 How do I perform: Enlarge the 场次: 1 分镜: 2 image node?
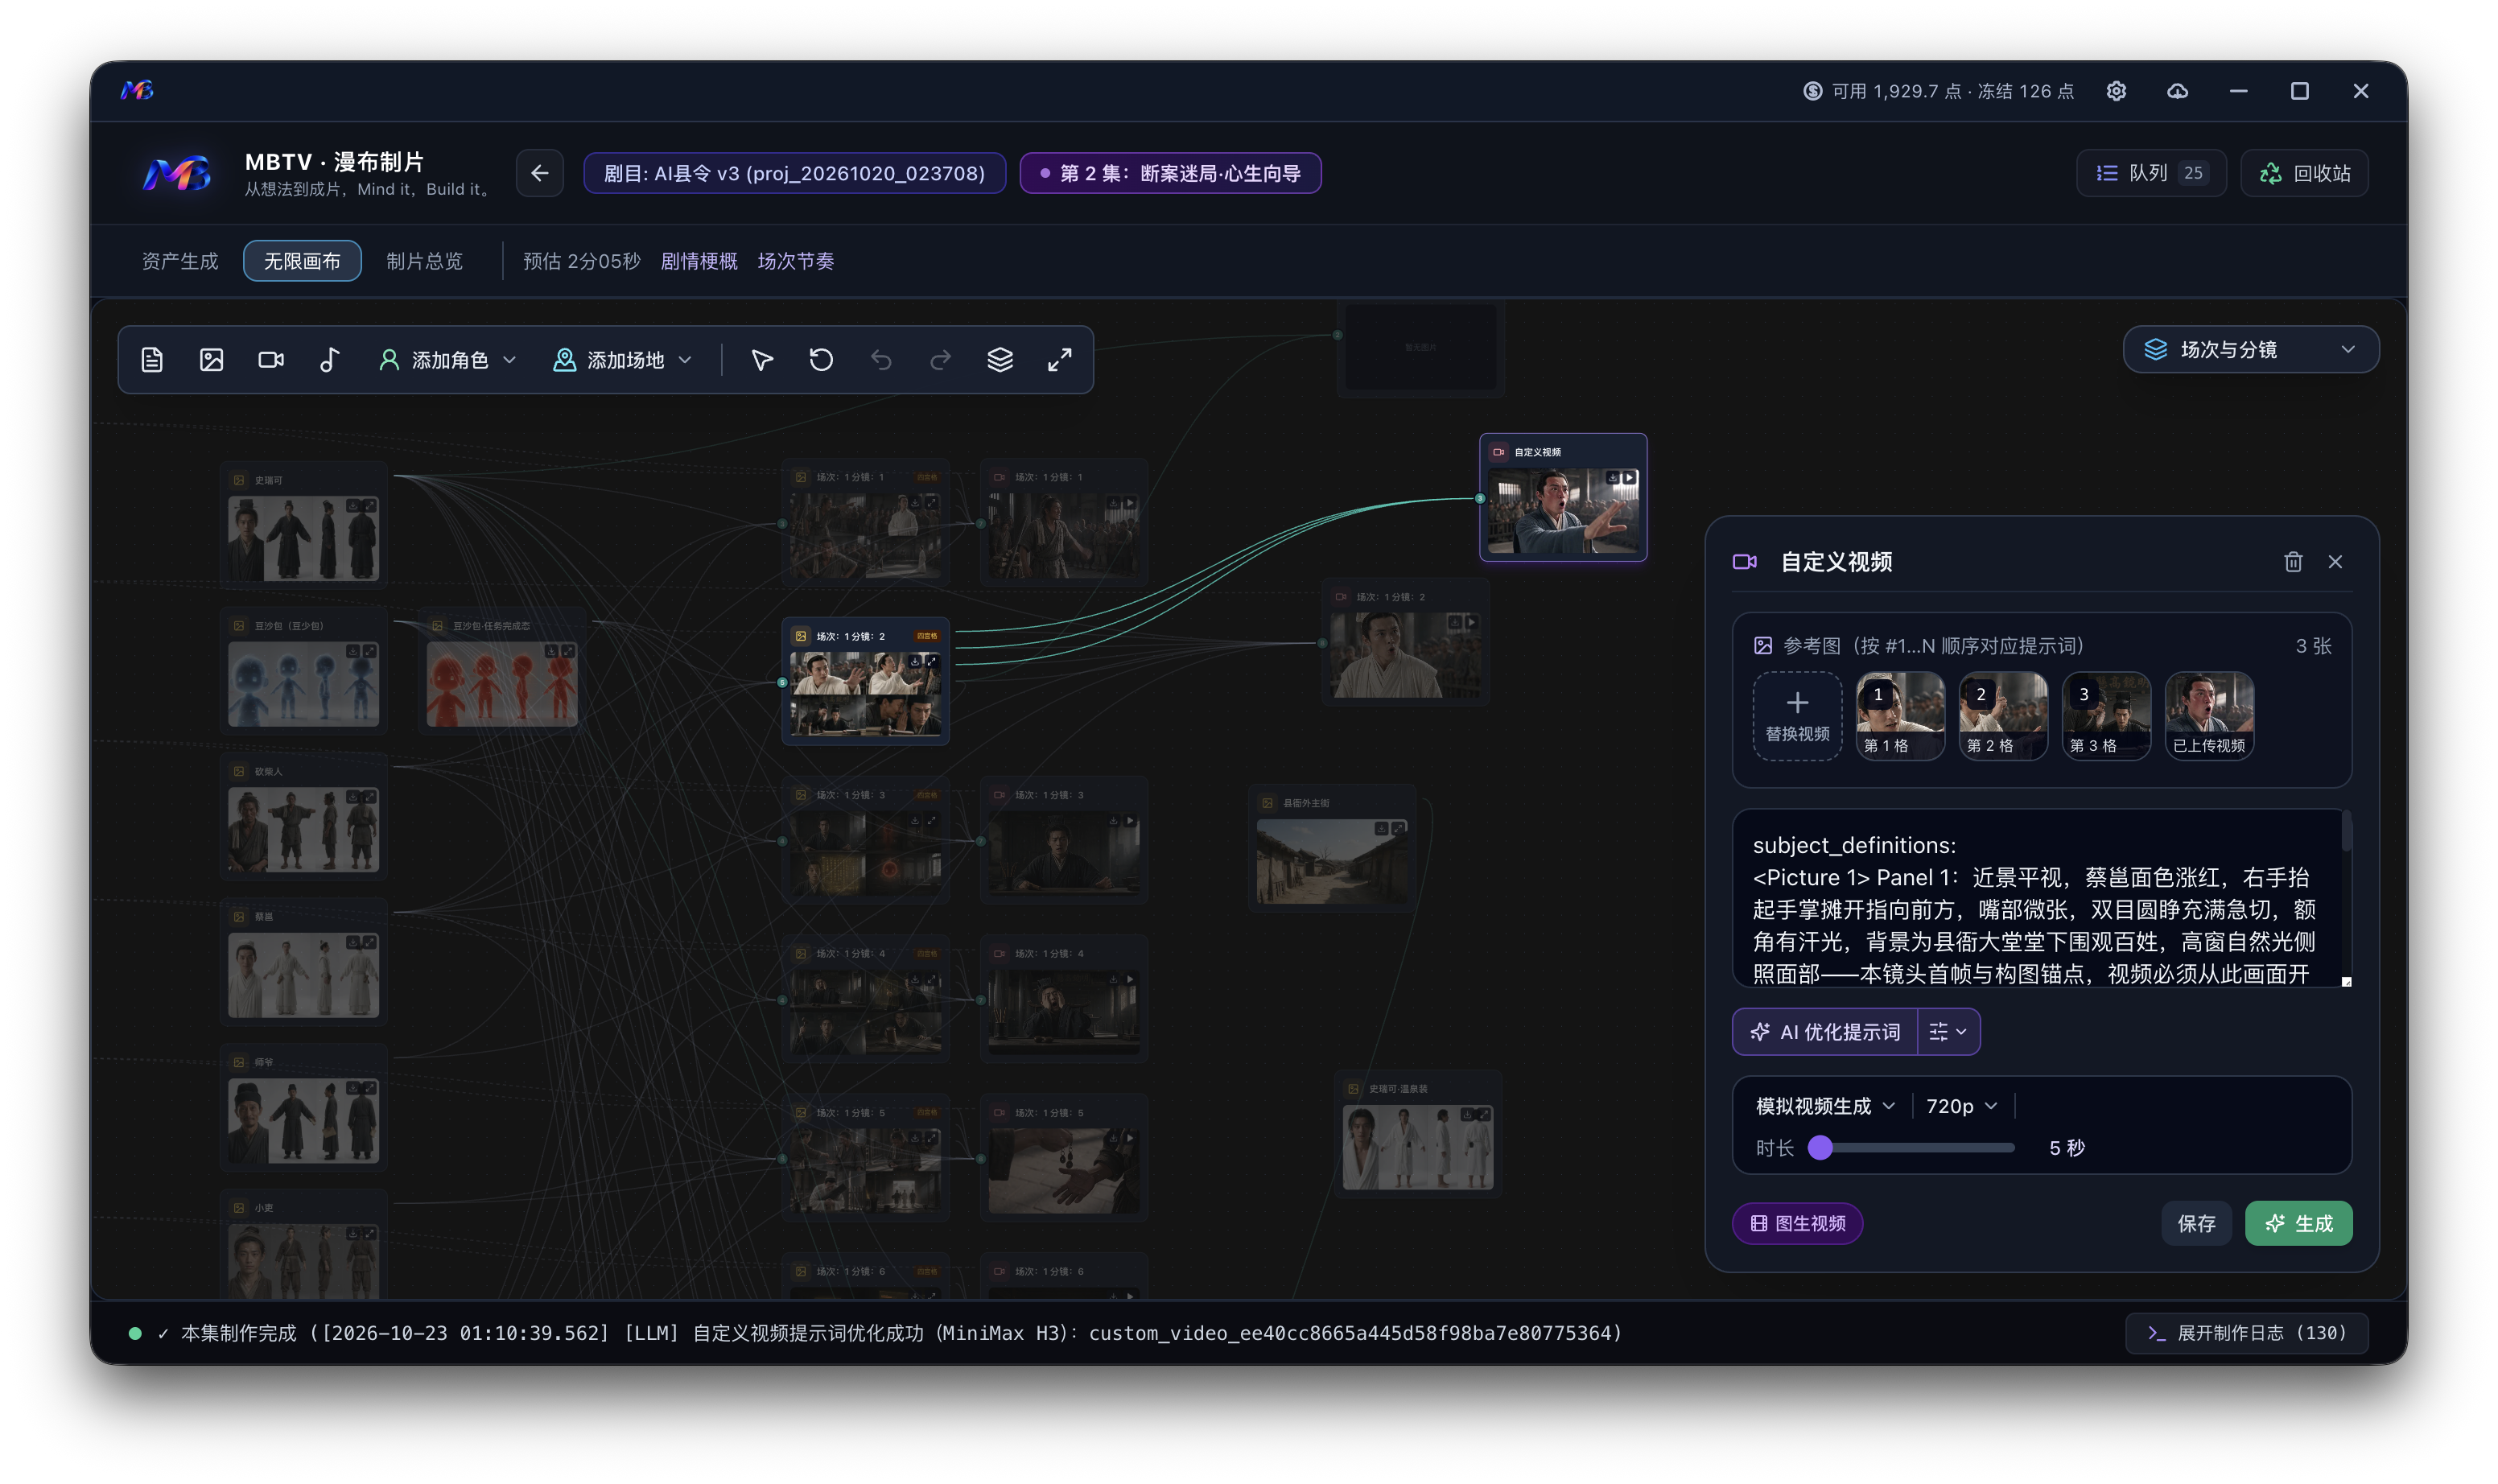[x=931, y=661]
